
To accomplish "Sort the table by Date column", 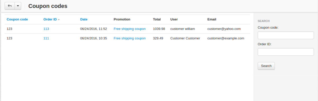I will (x=84, y=19).
